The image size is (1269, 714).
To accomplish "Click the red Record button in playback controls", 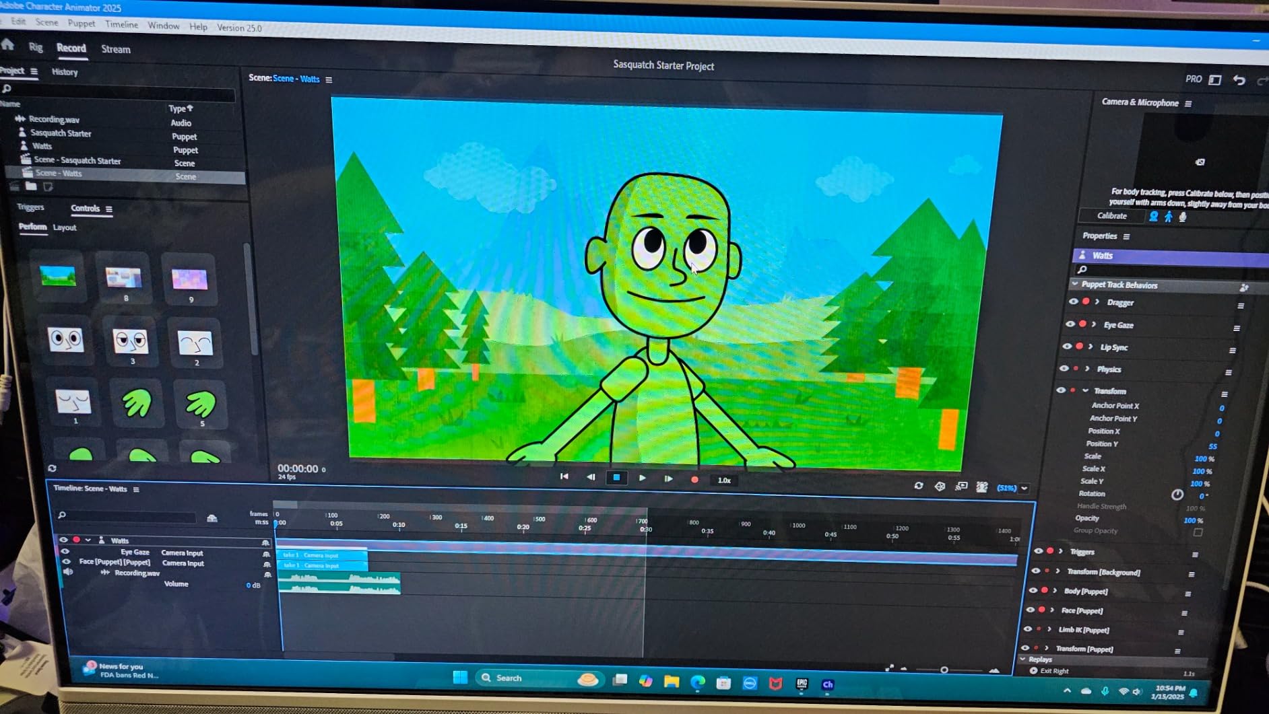I will click(694, 480).
